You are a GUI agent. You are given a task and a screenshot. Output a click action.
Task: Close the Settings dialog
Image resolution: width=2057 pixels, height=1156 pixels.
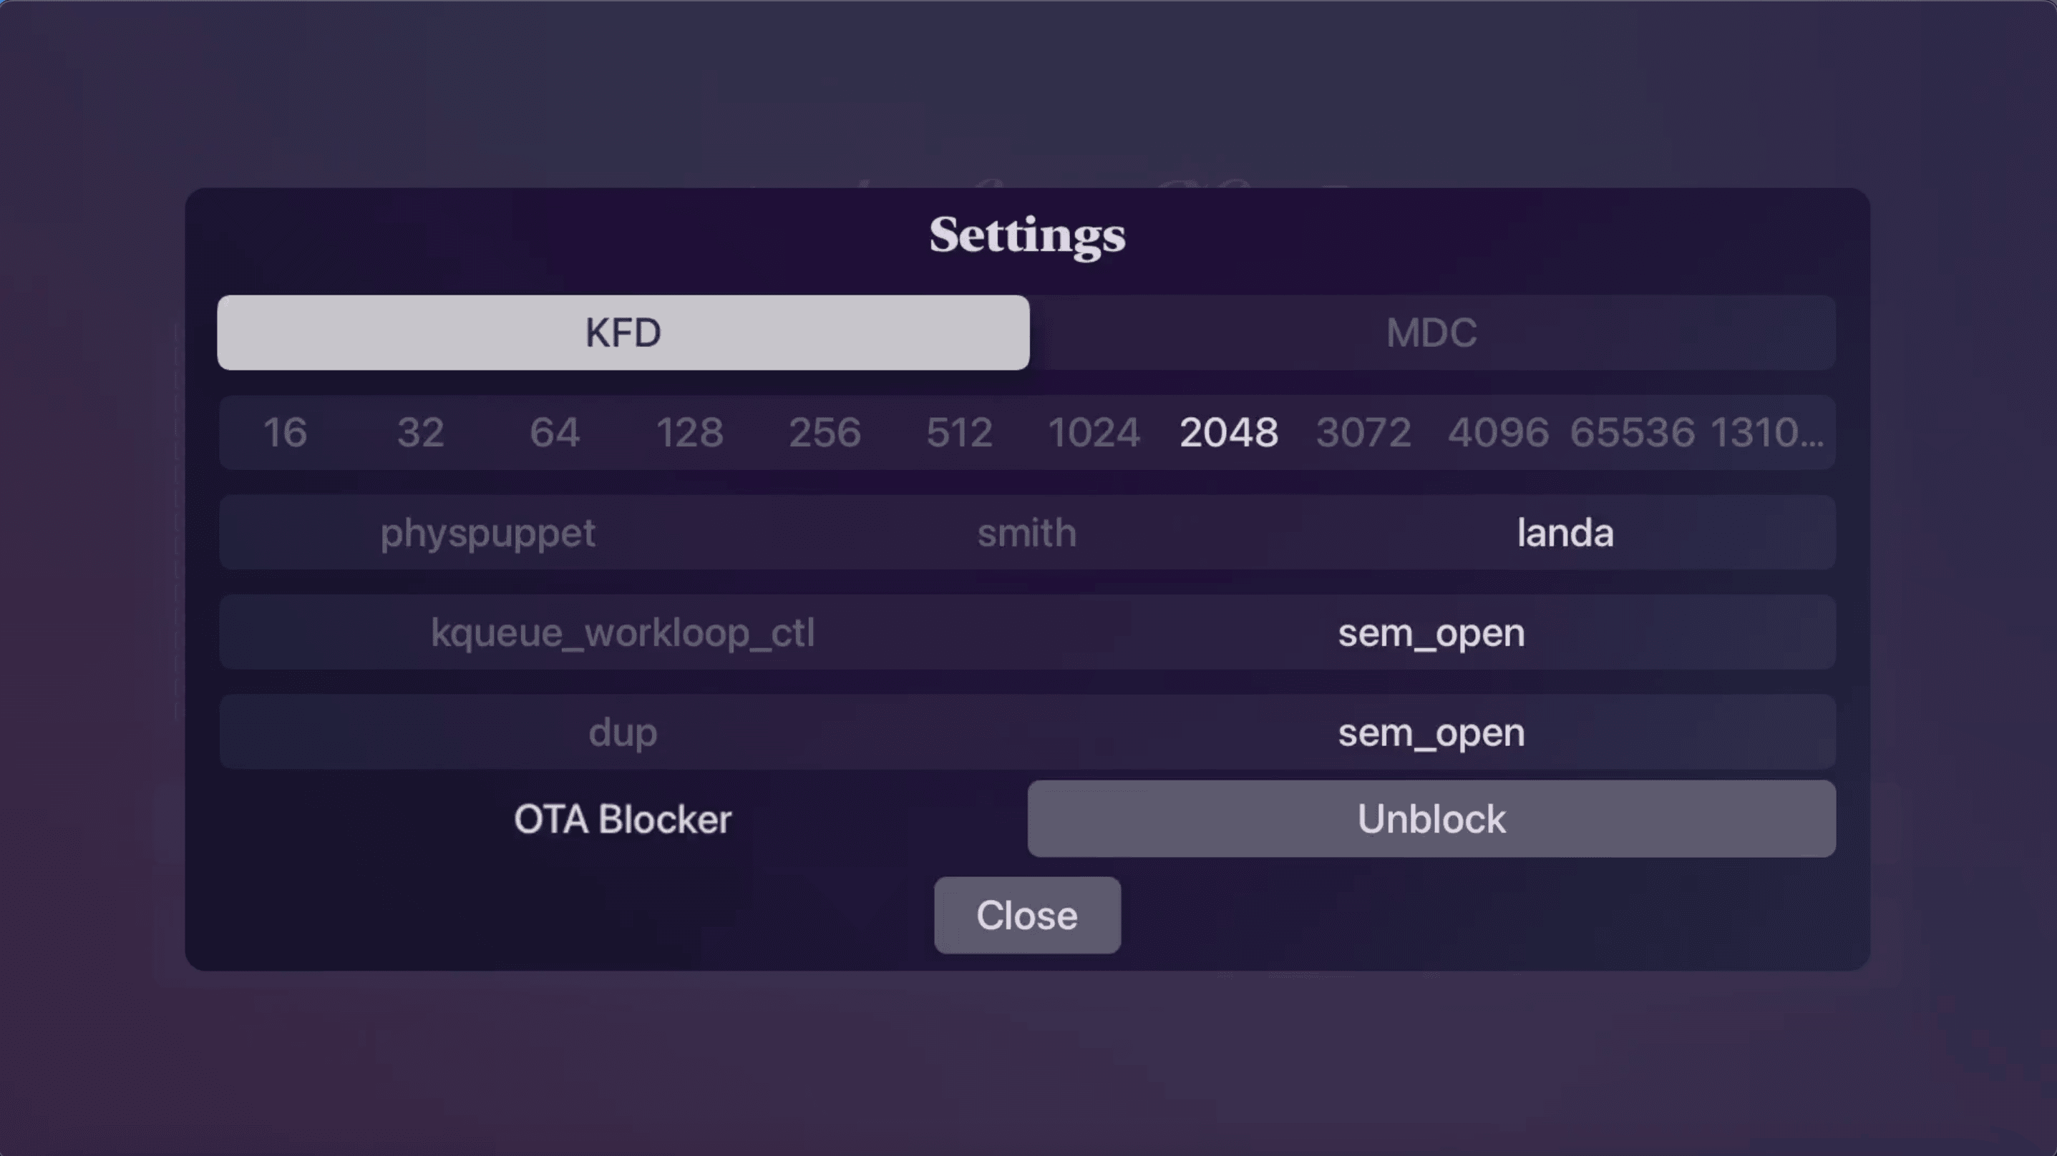[x=1026, y=915]
